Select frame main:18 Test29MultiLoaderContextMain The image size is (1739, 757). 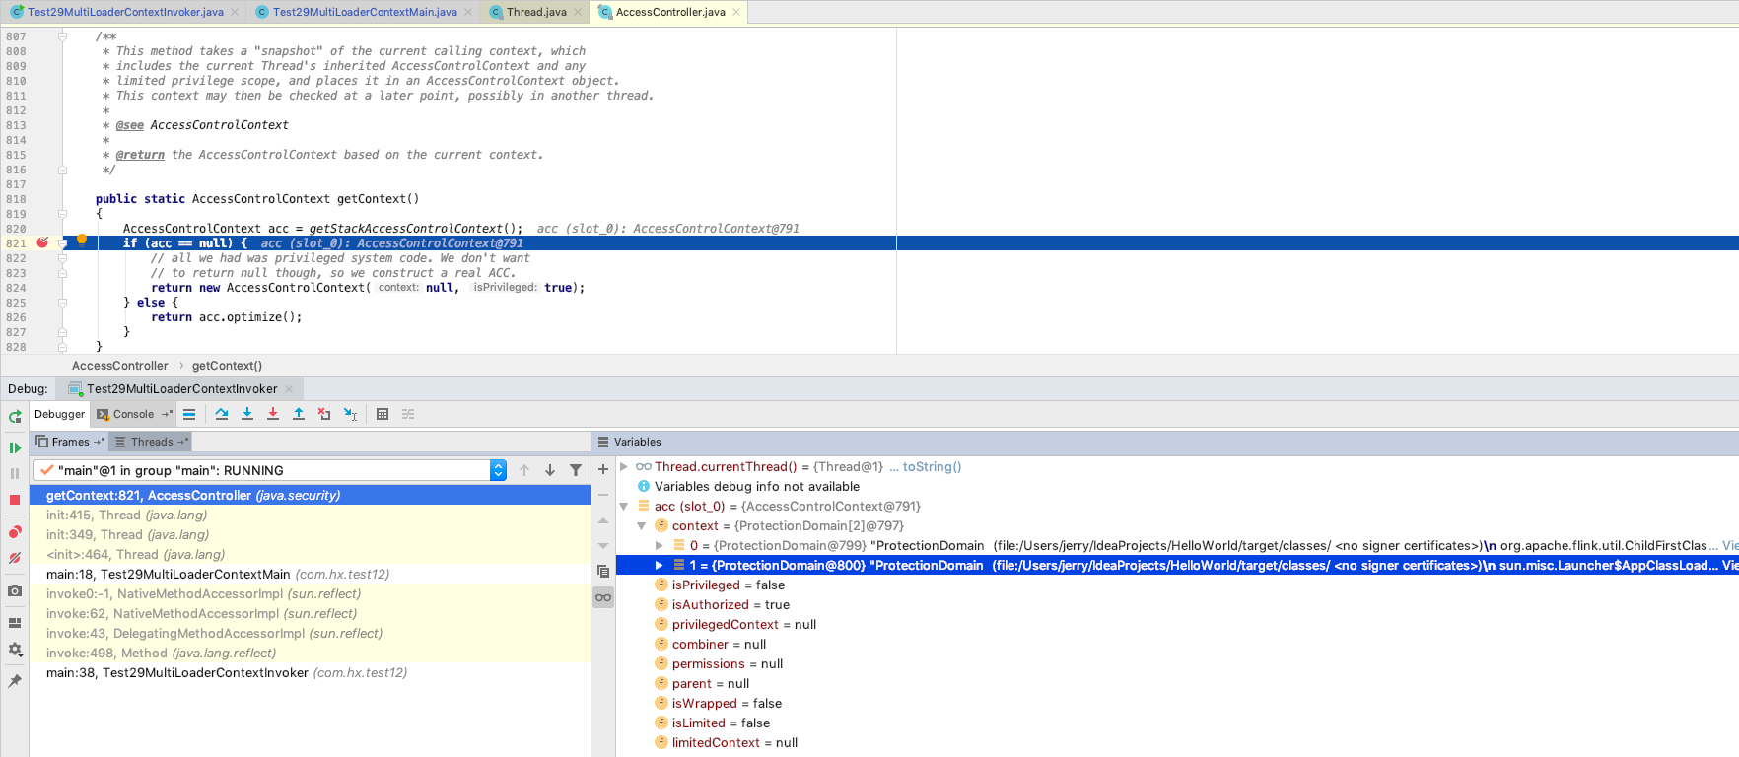(310, 574)
